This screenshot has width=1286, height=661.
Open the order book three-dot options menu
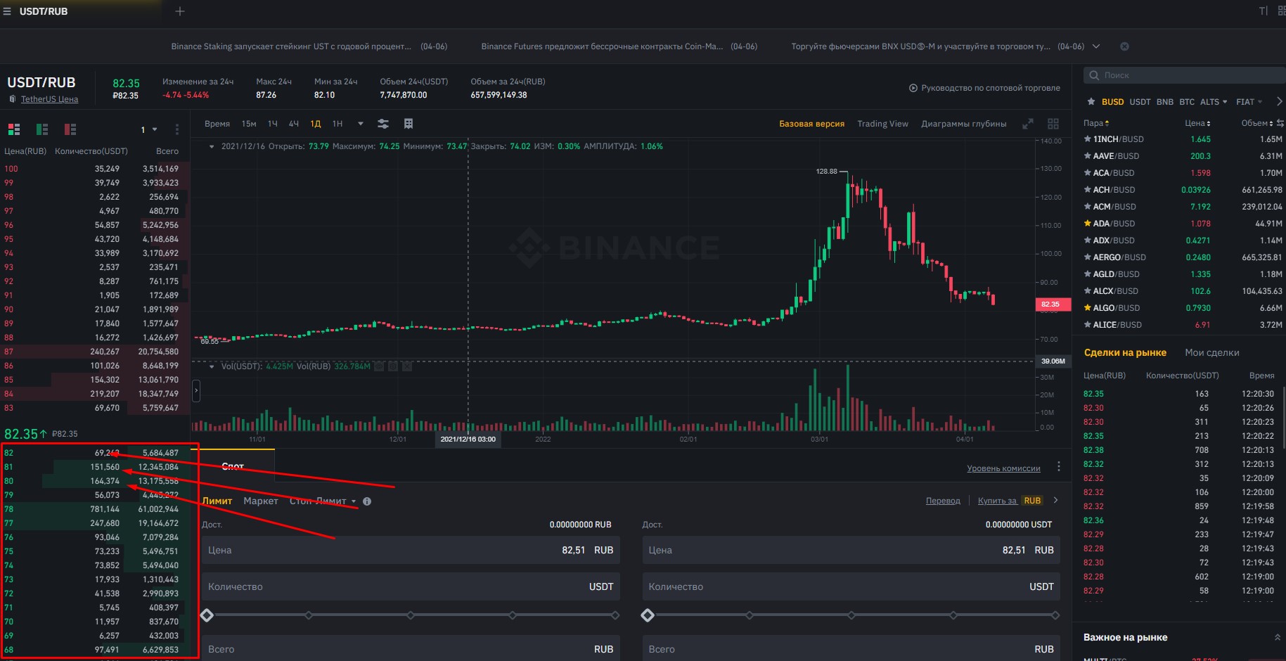[x=177, y=129]
